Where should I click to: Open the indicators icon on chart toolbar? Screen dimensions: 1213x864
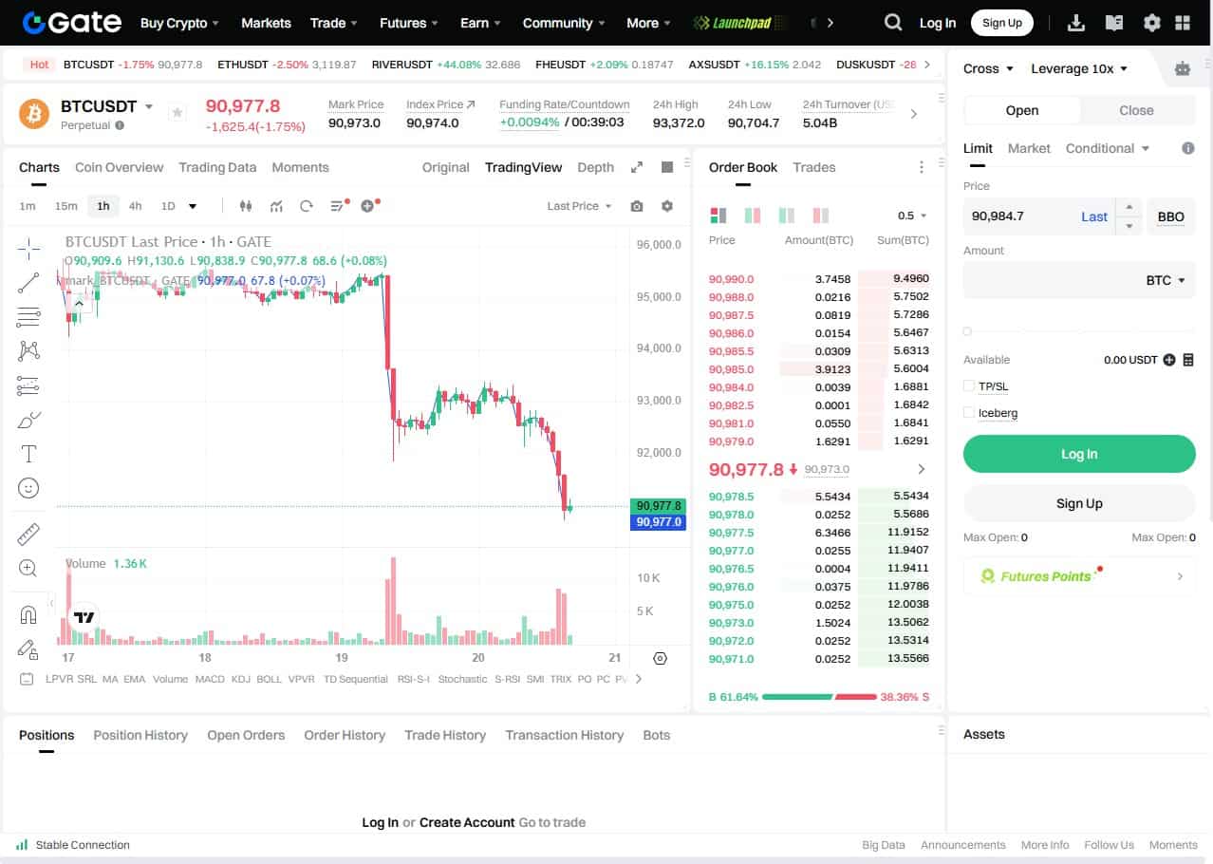point(276,205)
